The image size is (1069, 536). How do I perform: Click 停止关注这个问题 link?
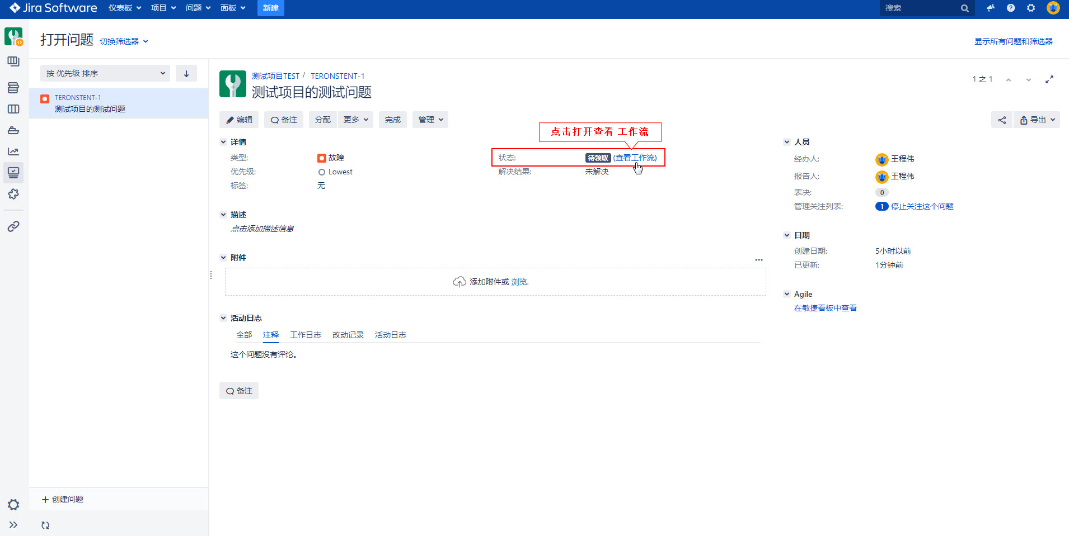[921, 206]
